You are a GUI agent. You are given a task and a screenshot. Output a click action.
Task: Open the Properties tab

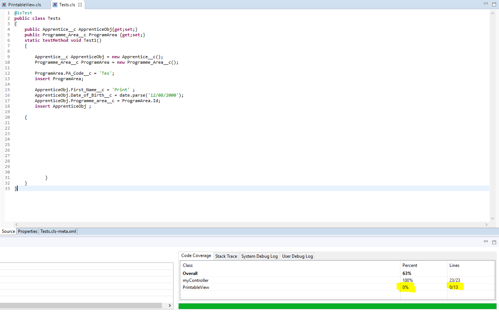[x=28, y=231]
